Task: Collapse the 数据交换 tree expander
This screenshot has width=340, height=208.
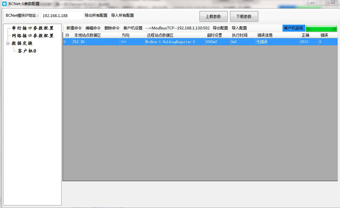Action: coord(8,43)
